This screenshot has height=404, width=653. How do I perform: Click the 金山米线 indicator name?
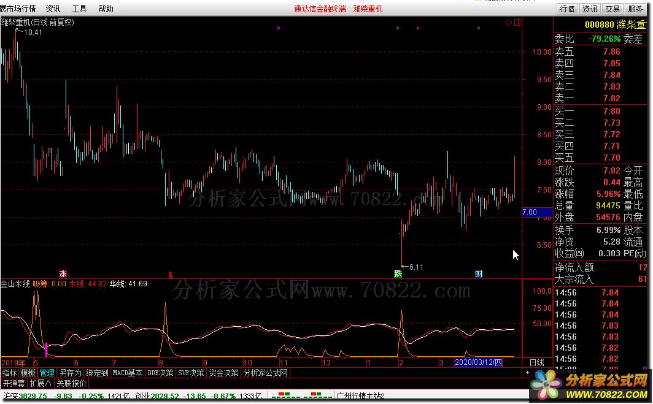pos(15,284)
